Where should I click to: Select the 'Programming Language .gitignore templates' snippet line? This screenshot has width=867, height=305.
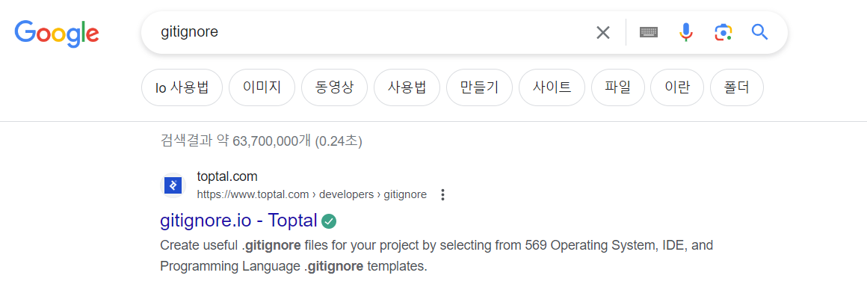(294, 266)
